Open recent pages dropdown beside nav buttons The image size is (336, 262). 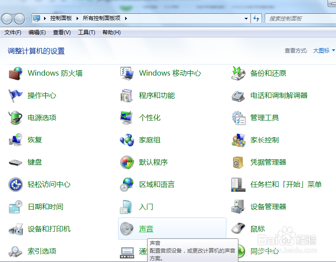coord(28,19)
